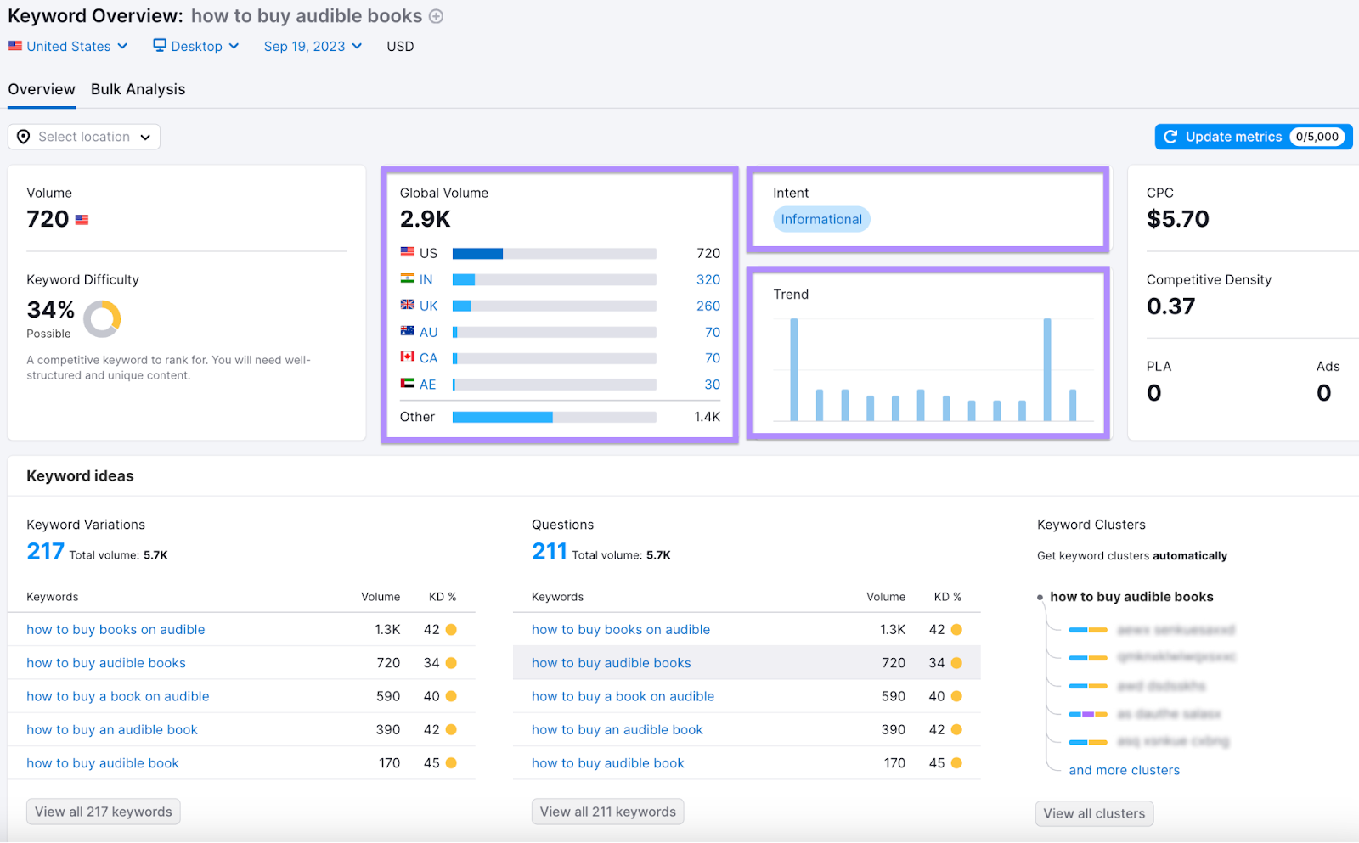Open the how to buy books on audible link
The height and width of the screenshot is (843, 1359).
click(116, 629)
